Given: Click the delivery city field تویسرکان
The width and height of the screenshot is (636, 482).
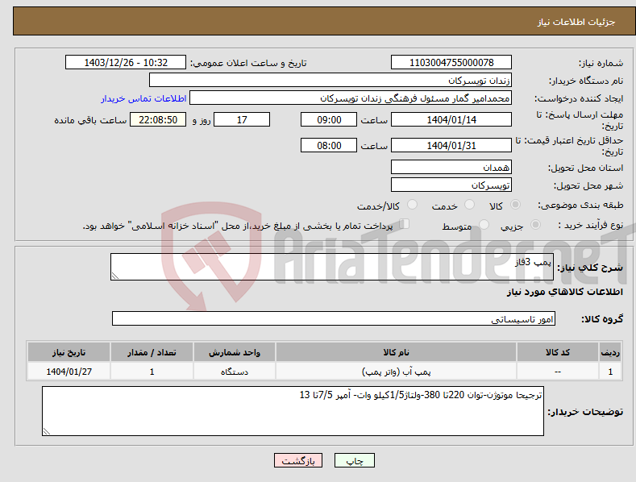Looking at the screenshot, I should [x=451, y=185].
